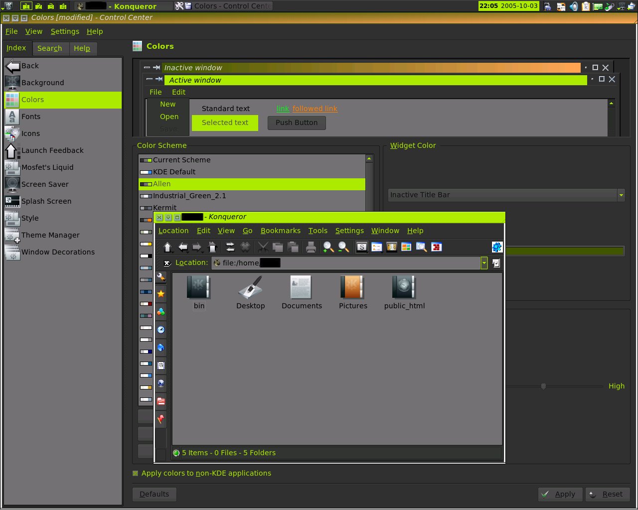The image size is (638, 510).
Task: Open the Konqueror Window menu
Action: (x=385, y=231)
